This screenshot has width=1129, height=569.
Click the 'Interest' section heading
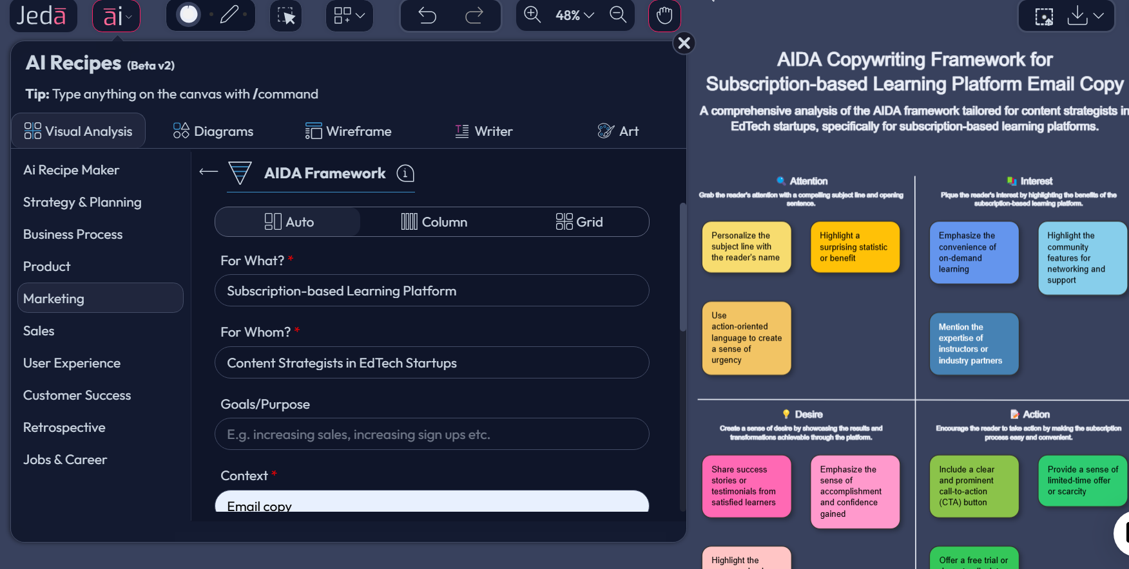click(x=1036, y=182)
